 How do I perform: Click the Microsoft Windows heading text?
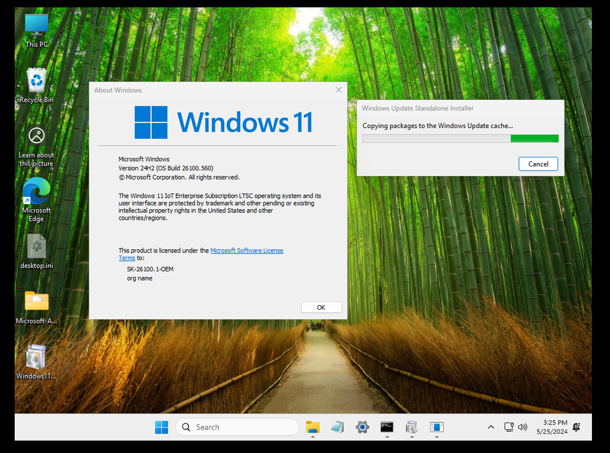144,159
